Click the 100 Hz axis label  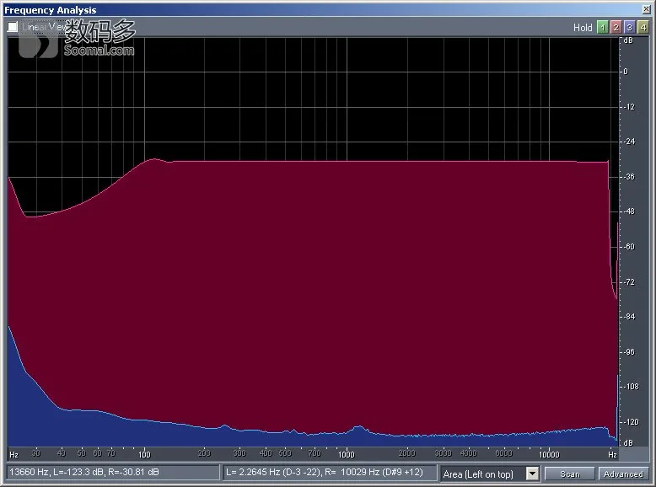144,454
